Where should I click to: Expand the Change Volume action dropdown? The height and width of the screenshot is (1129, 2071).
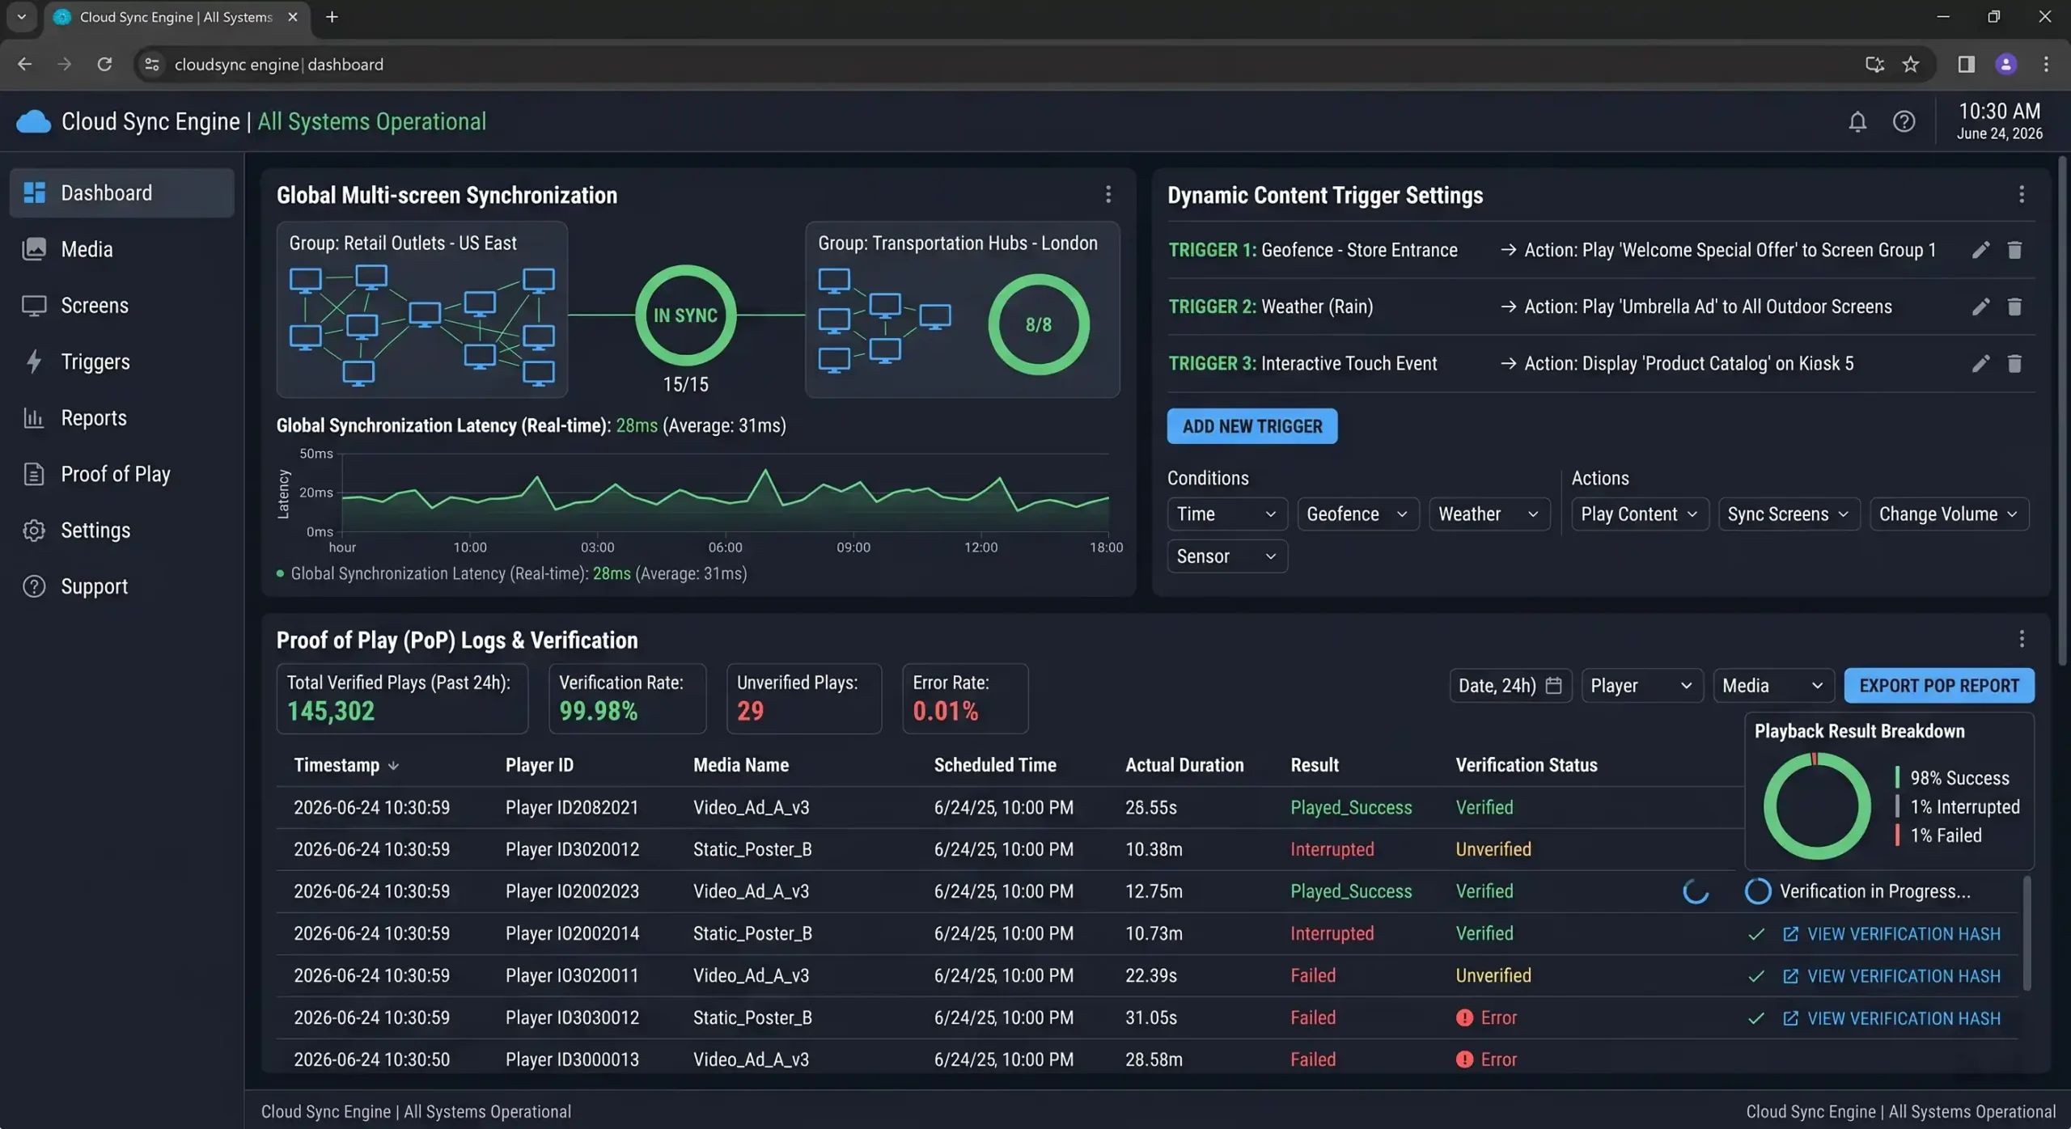click(1949, 514)
